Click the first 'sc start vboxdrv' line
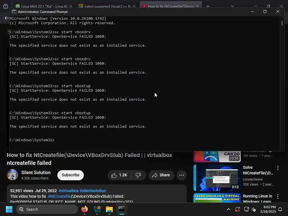The height and width of the screenshot is (216, 288). pos(50,32)
